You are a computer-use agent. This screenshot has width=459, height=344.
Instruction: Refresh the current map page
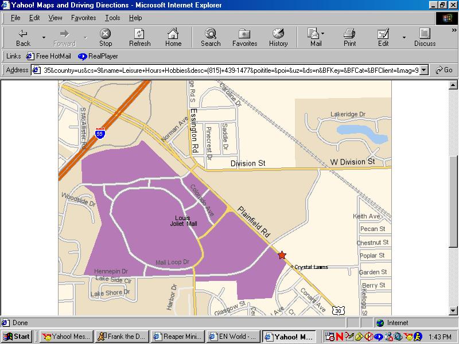[139, 38]
